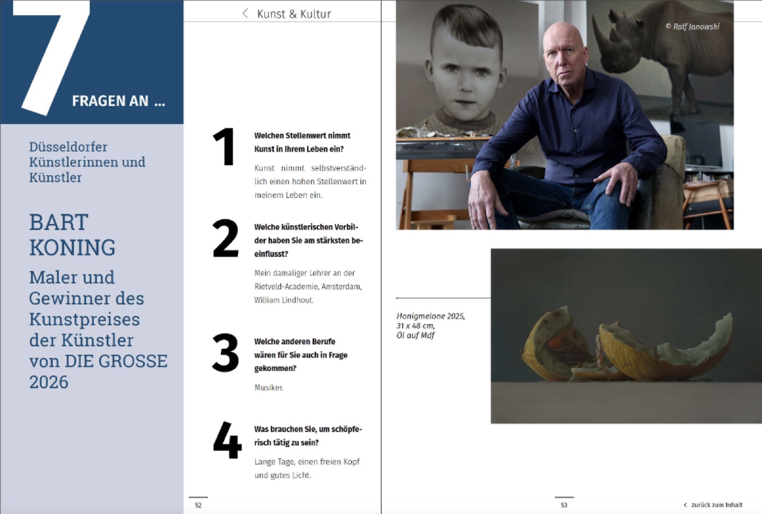Click the Honigmelone 2025 caption text

coord(431,325)
